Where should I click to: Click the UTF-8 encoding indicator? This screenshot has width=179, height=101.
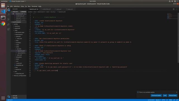pos(163,100)
